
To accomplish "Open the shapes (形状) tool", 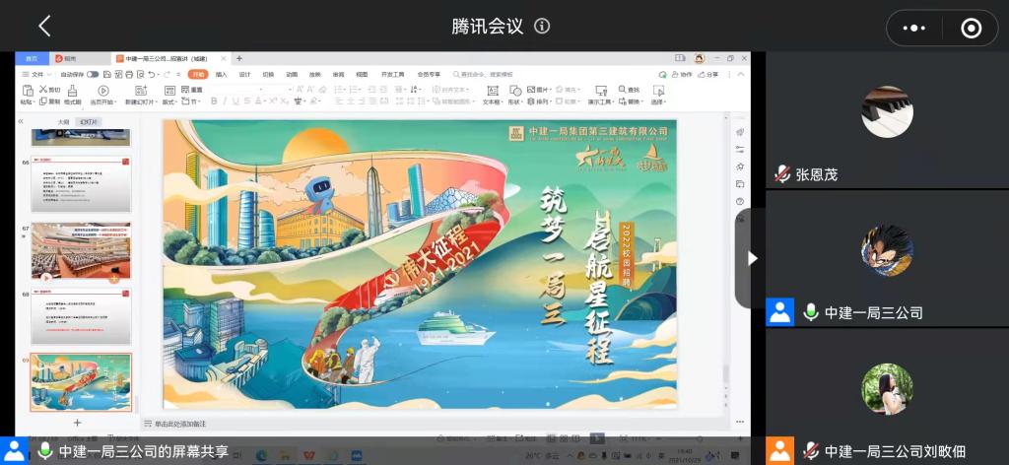I will coord(514,92).
